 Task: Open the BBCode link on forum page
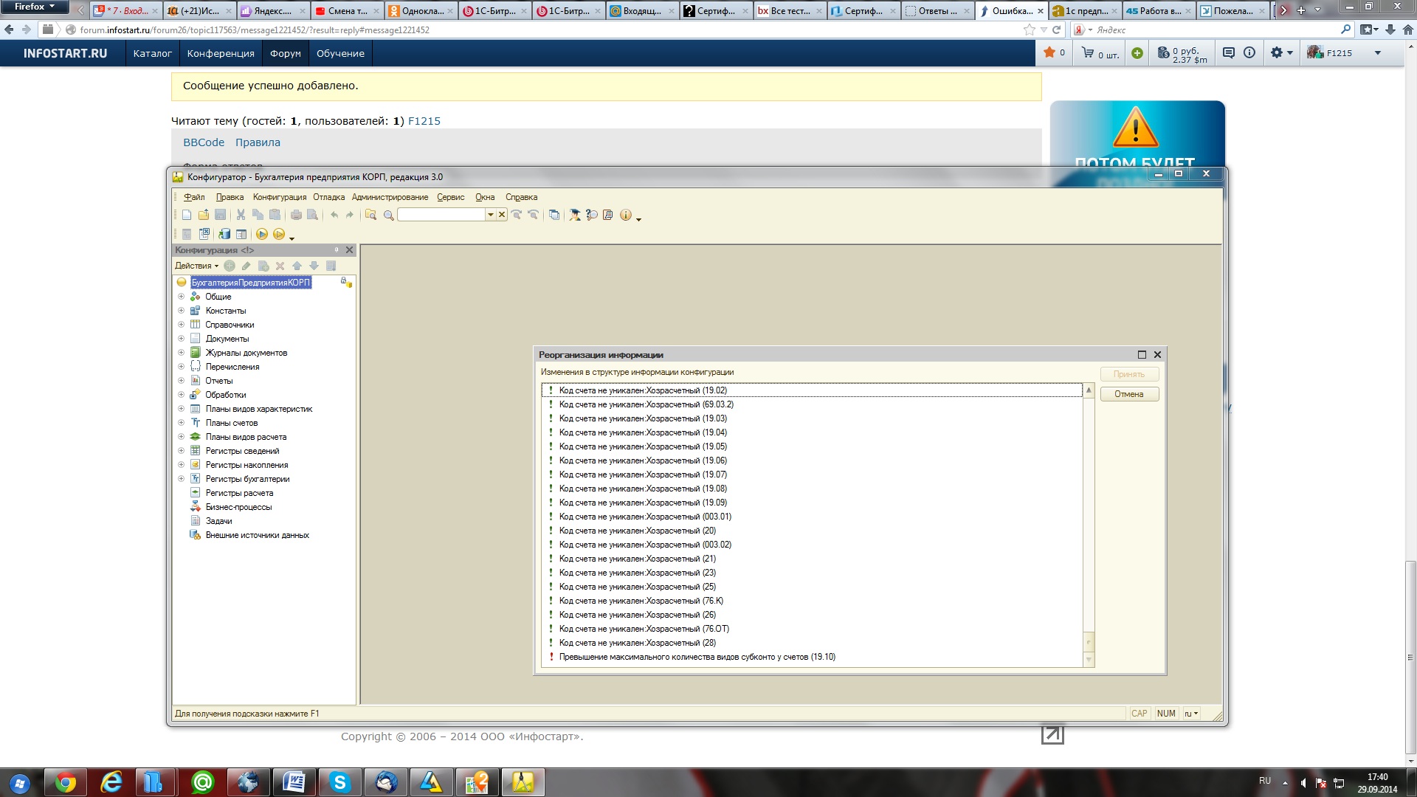click(x=204, y=142)
